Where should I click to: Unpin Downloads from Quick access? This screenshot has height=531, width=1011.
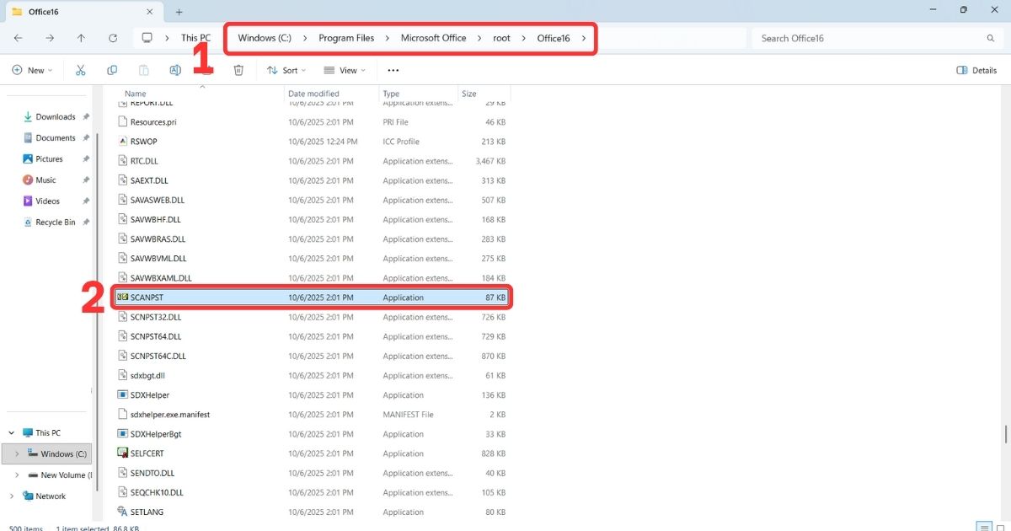87,116
